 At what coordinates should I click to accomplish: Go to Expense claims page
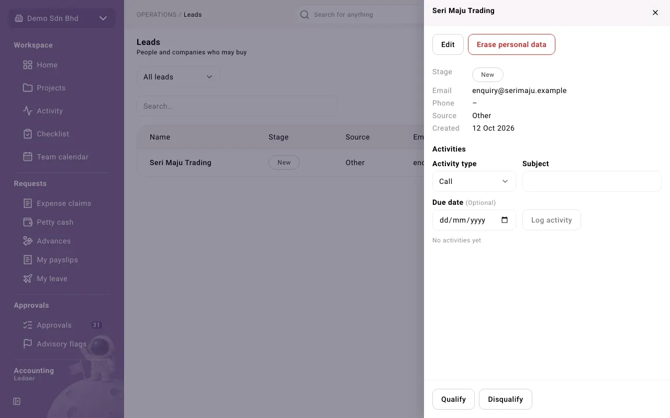coord(65,203)
